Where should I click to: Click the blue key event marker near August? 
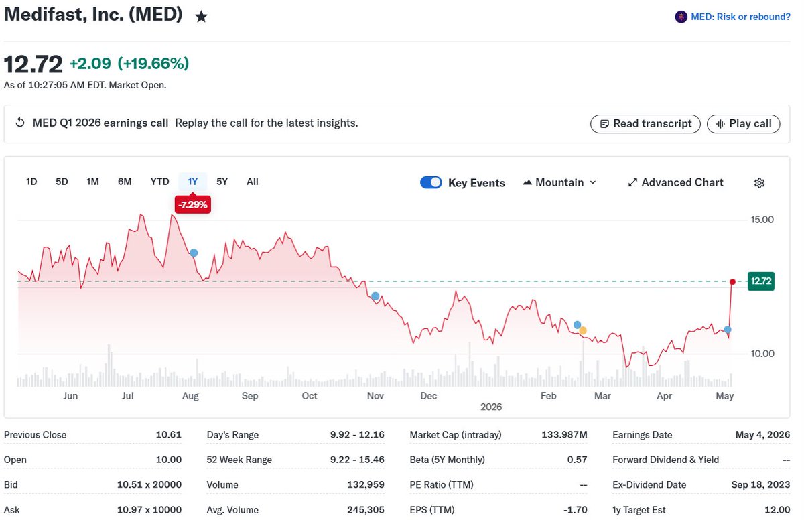194,253
